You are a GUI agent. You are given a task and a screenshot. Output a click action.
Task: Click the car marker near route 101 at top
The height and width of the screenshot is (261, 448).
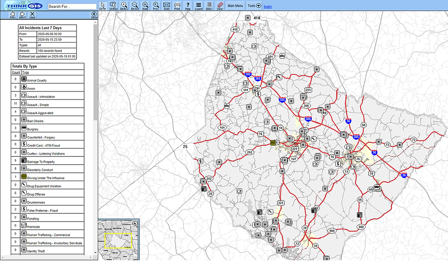[282, 56]
